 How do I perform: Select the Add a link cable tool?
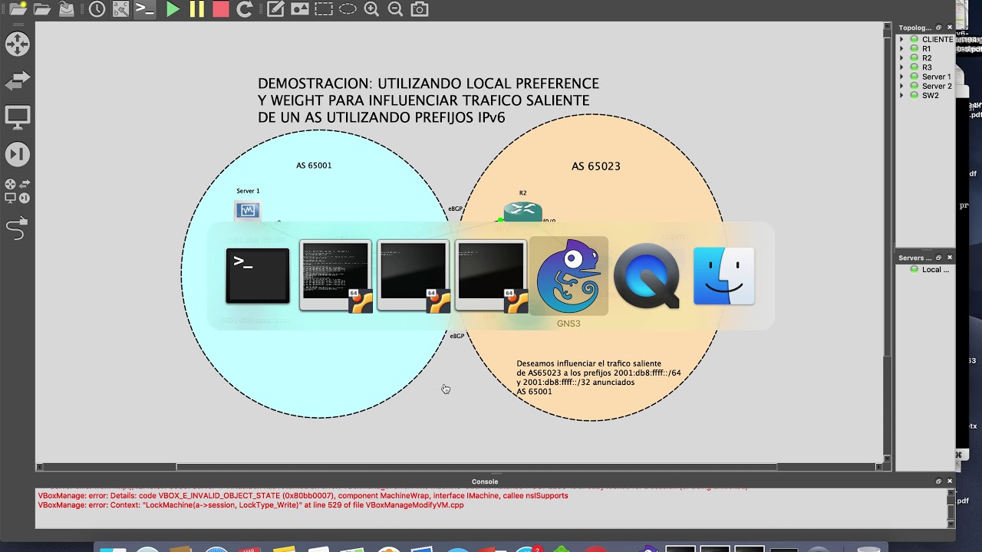[x=17, y=228]
